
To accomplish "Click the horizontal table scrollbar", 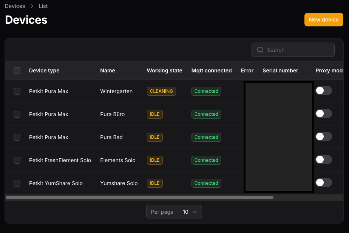I will tap(140, 197).
